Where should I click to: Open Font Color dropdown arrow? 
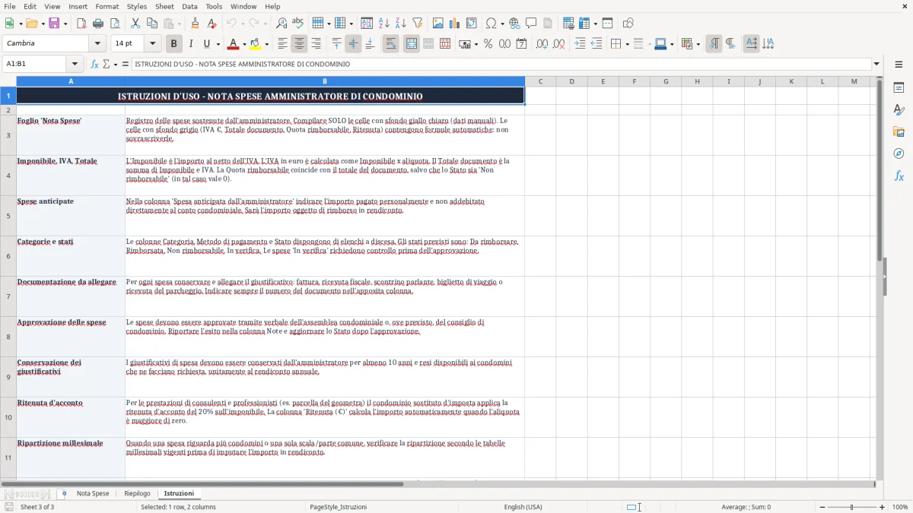click(245, 44)
